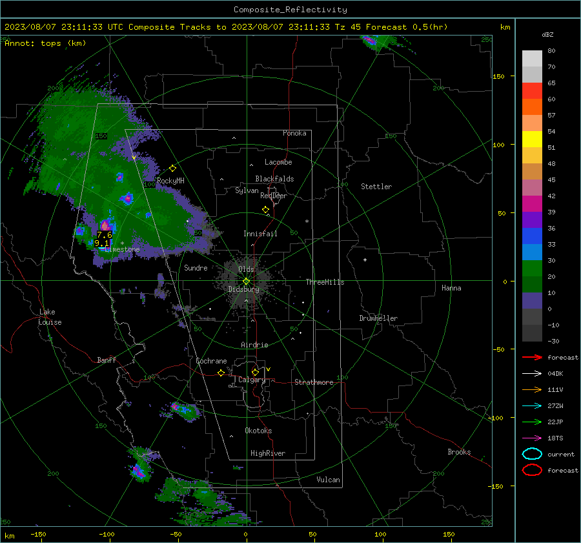Select the light blue band in dBZ legend

point(532,252)
